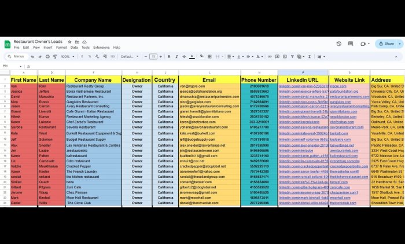
Task: Insert a chart
Action: coord(285,56)
